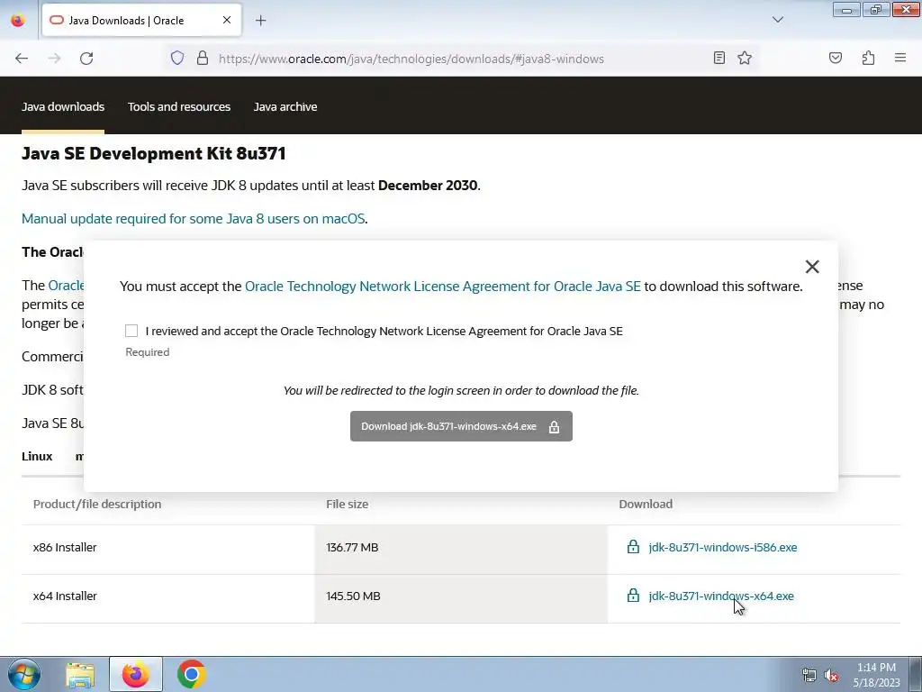Viewport: 922px width, 692px height.
Task: Open Java archive tab
Action: [x=285, y=106]
